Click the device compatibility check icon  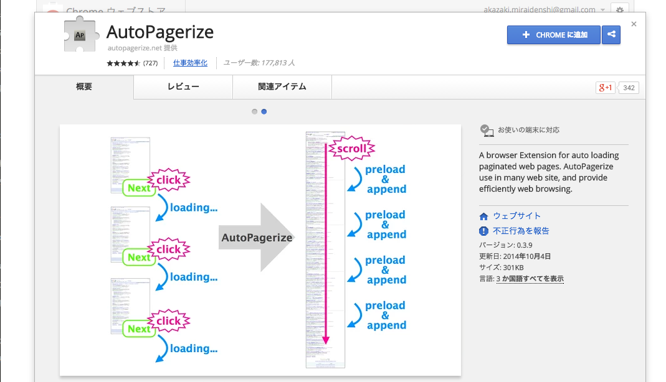pyautogui.click(x=487, y=130)
